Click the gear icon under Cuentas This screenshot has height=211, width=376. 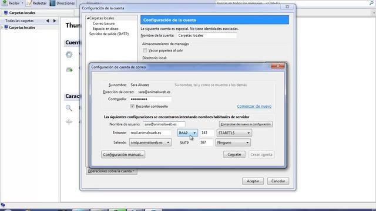[x=69, y=55]
